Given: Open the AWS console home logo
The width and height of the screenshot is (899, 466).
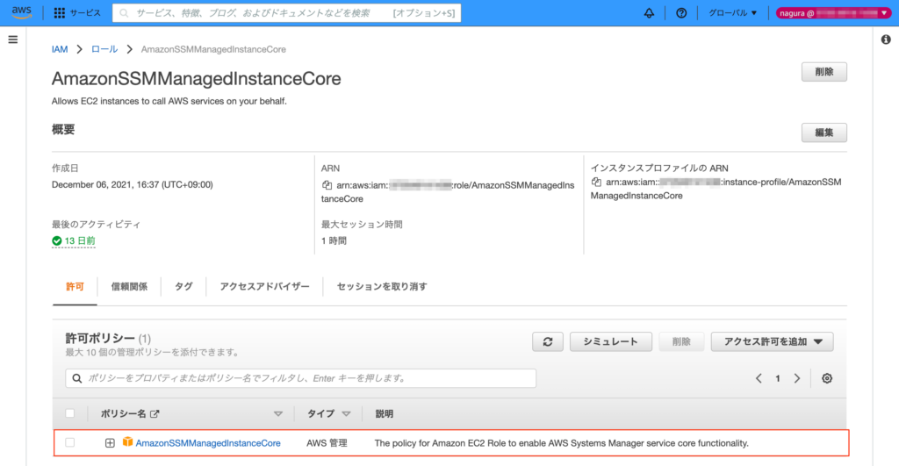Looking at the screenshot, I should point(22,12).
